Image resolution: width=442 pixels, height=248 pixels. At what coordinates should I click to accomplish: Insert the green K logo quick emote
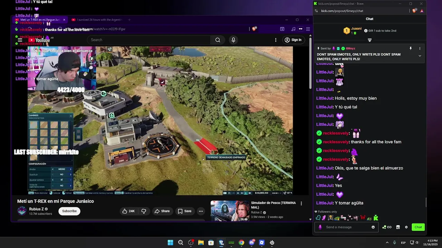coord(376,218)
